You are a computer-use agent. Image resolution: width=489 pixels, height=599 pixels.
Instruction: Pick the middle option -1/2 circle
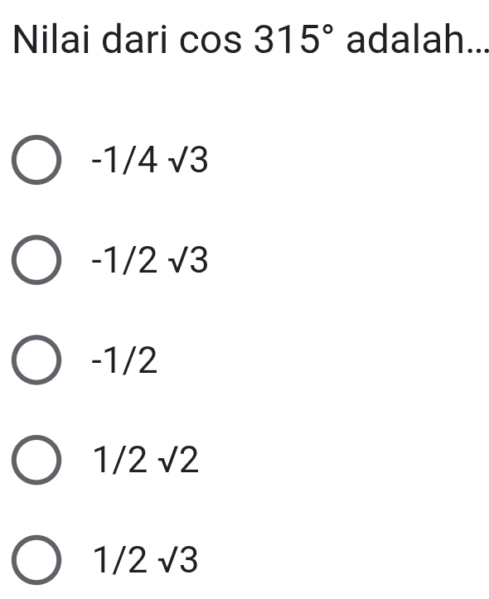[36, 360]
